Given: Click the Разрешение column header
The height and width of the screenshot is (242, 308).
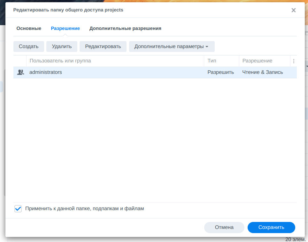Looking at the screenshot, I should [257, 61].
